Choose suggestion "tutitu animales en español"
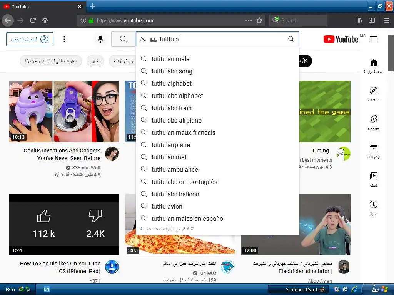 pos(218,219)
